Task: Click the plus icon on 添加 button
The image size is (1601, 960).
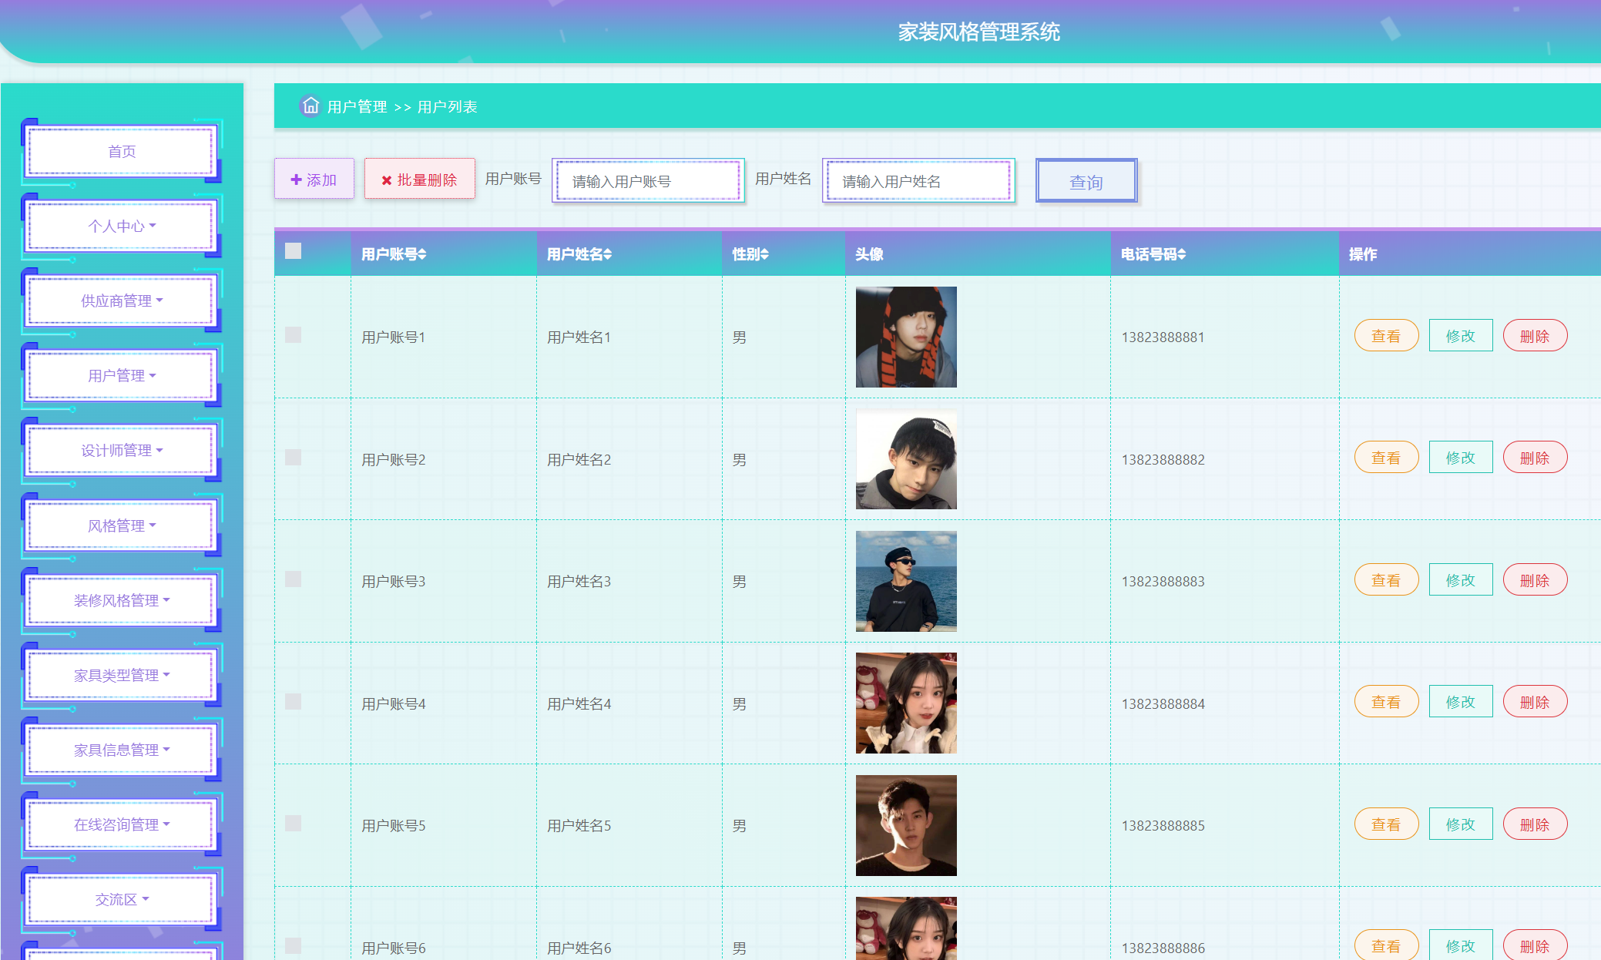Action: click(296, 180)
